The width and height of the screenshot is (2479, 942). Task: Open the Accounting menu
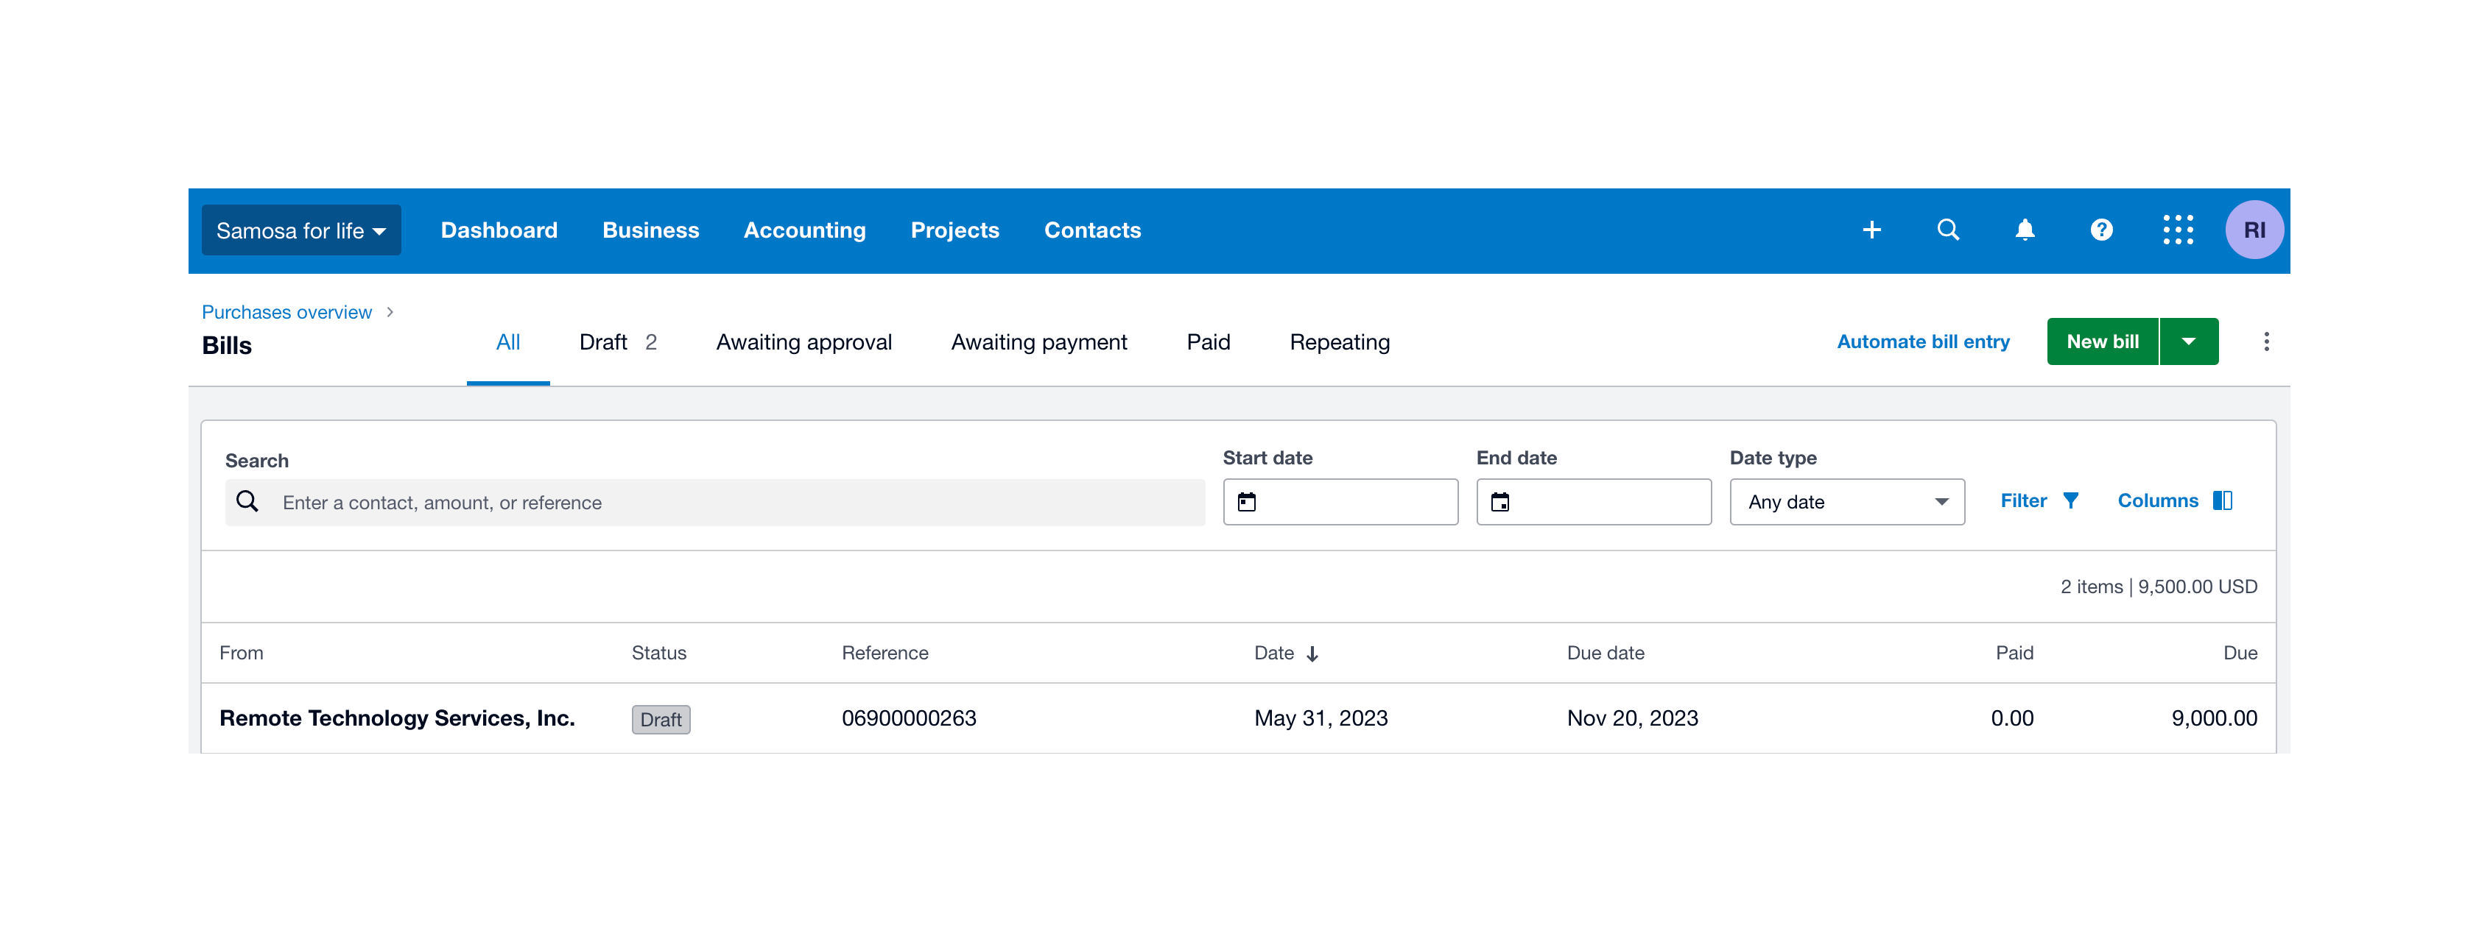point(804,230)
